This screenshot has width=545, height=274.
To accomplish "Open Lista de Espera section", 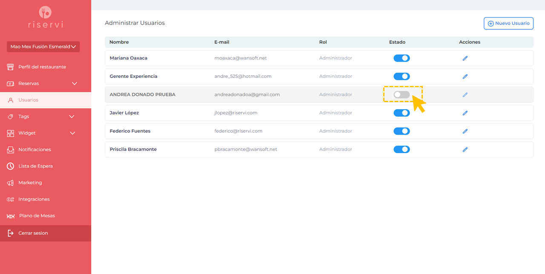I will 46,166.
